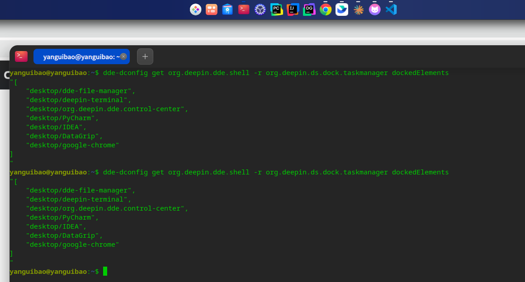Open the launcher from the dock
Image resolution: width=525 pixels, height=282 pixels.
[x=195, y=9]
